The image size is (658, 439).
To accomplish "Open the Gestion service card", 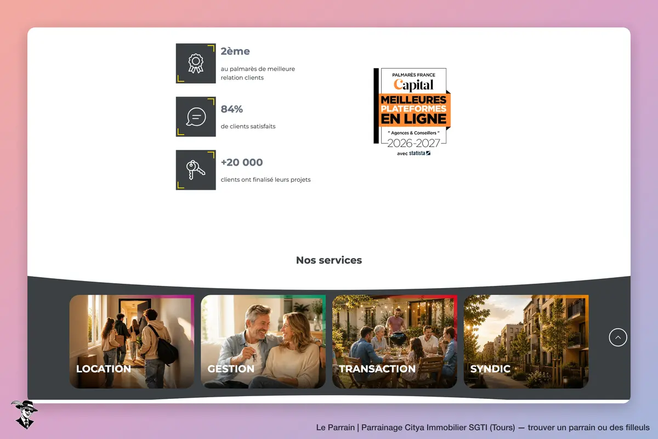I will click(x=263, y=342).
